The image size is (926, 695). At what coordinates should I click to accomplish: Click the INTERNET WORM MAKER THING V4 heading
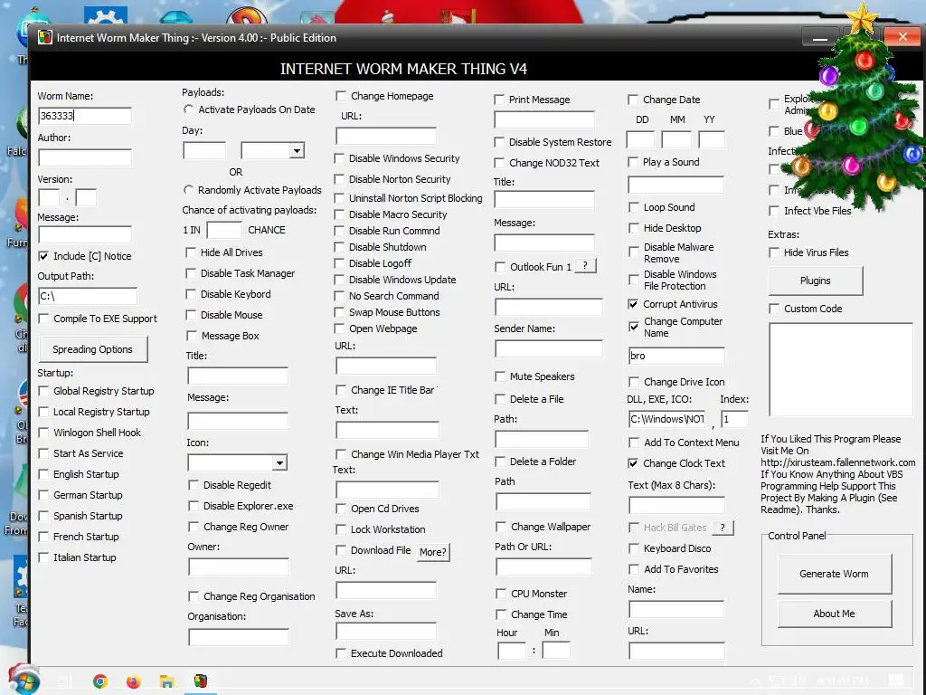pos(403,69)
